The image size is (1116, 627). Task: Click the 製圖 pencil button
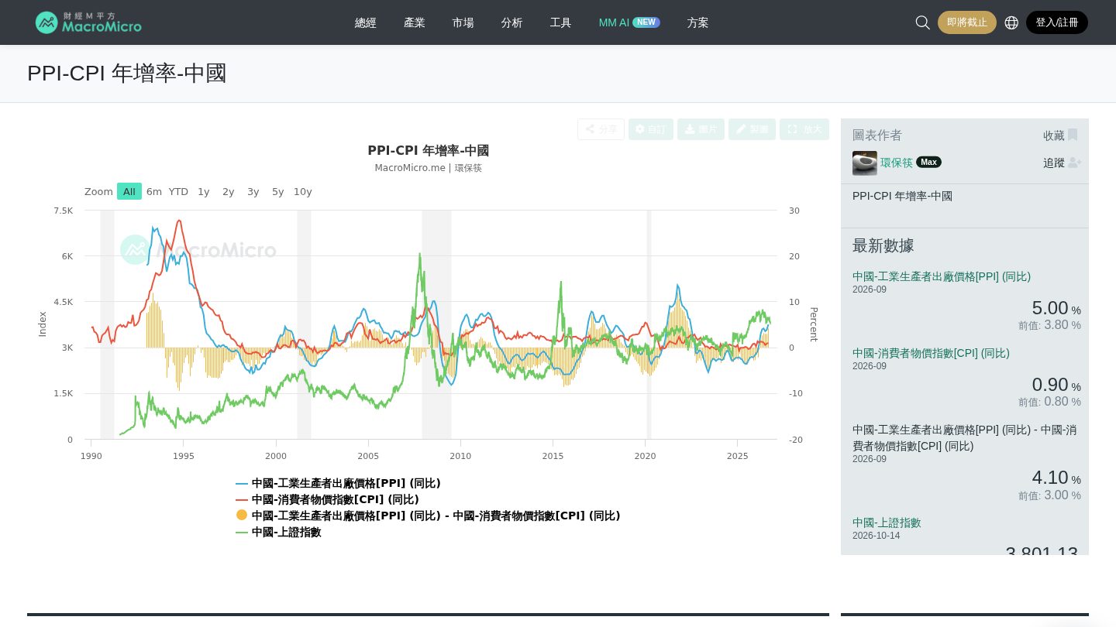click(752, 129)
